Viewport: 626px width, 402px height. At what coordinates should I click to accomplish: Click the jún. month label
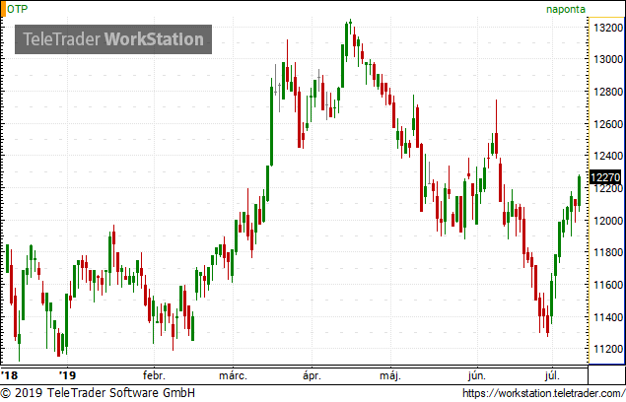[477, 375]
